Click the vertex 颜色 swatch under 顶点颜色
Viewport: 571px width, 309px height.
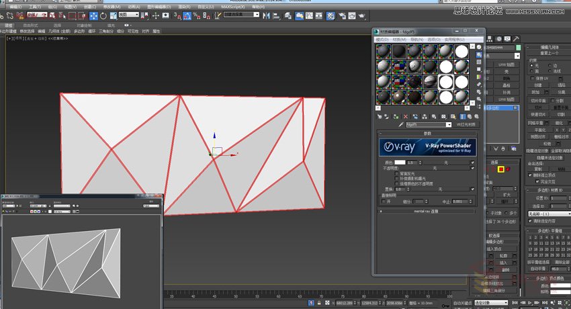click(560, 286)
